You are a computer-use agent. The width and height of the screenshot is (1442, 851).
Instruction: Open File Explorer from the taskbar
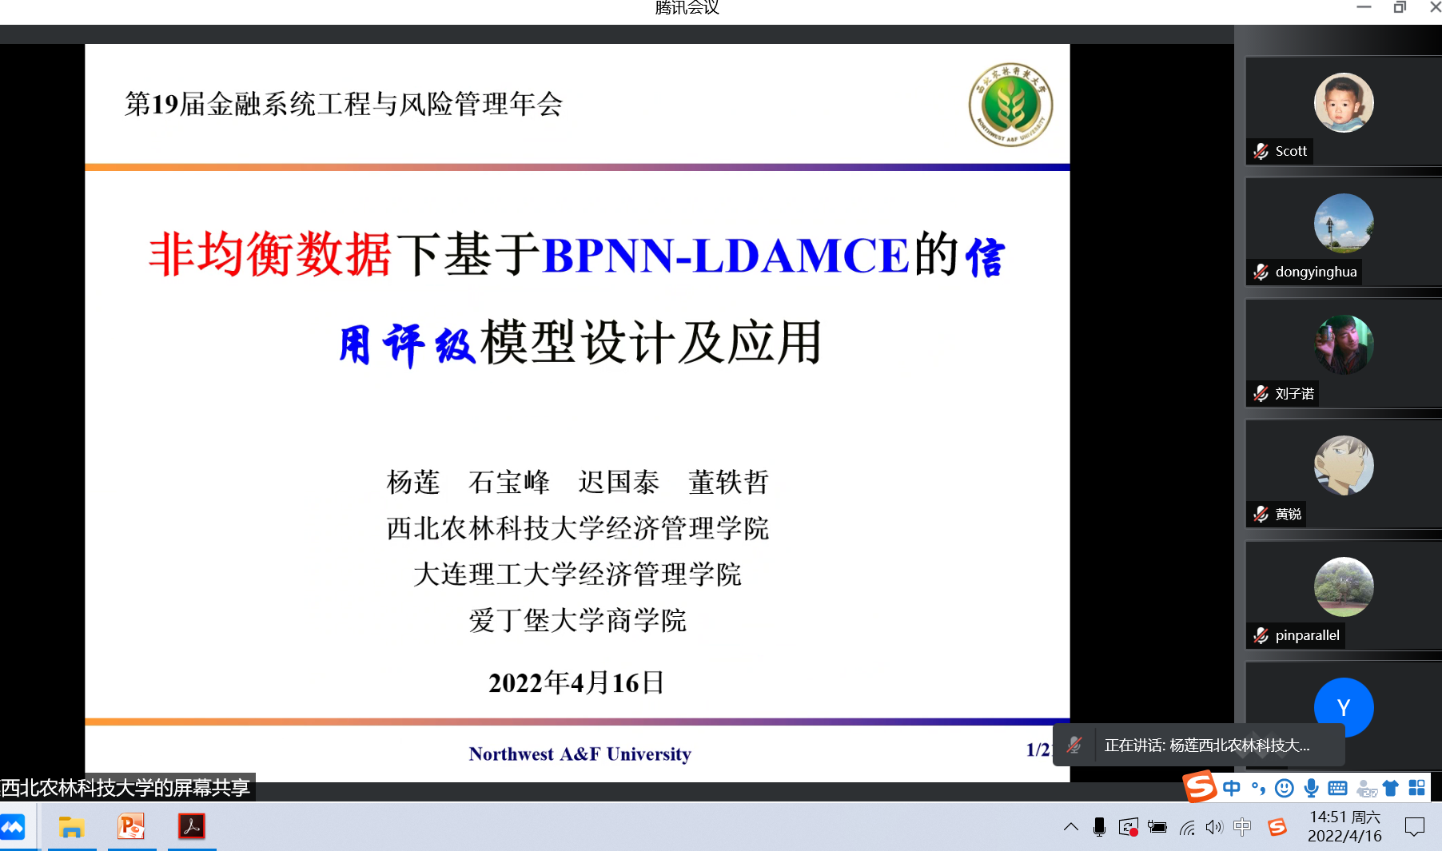click(72, 827)
